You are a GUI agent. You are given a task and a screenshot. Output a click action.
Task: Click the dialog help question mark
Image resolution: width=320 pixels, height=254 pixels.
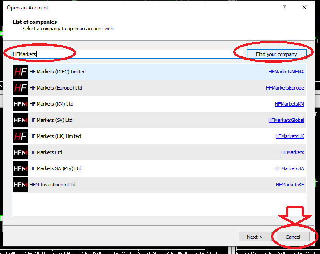point(284,7)
